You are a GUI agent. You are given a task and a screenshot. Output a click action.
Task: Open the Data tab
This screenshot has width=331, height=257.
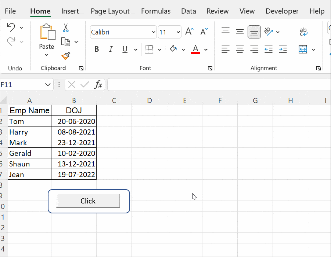[188, 11]
